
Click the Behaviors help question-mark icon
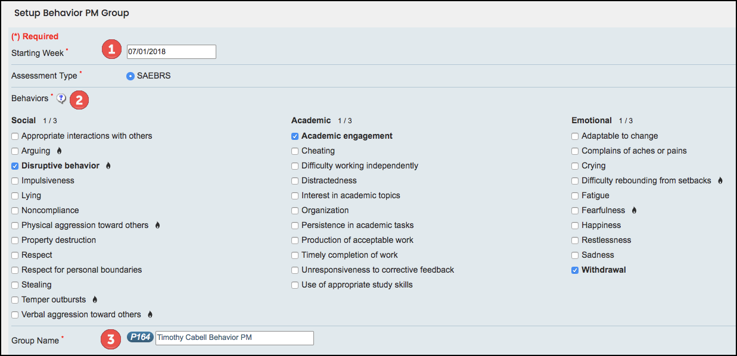61,99
